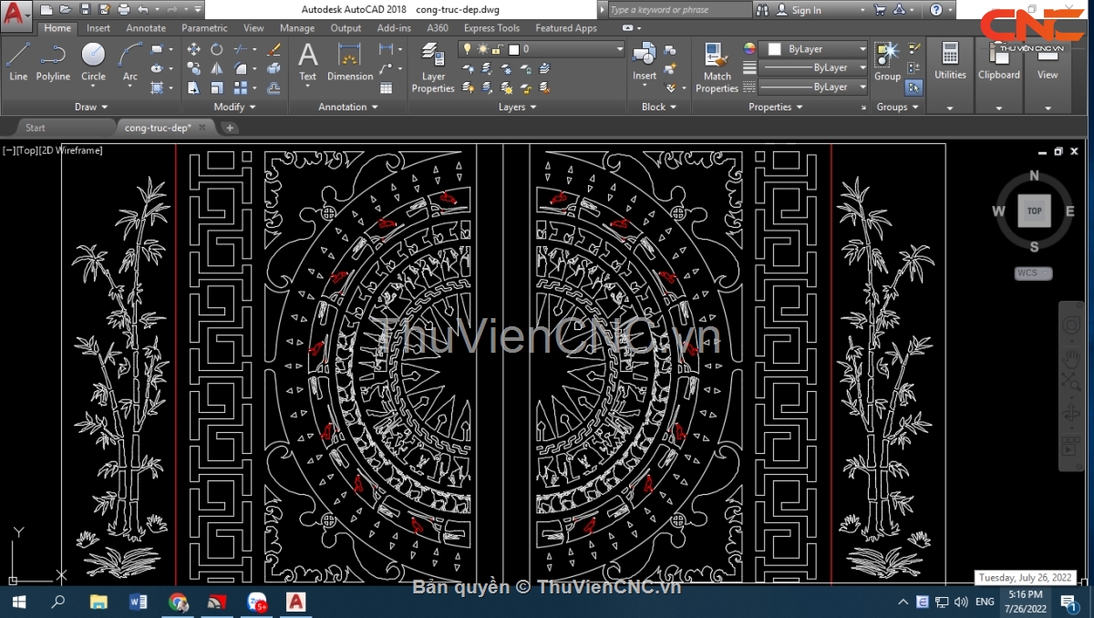Select the Scale tool

[217, 88]
